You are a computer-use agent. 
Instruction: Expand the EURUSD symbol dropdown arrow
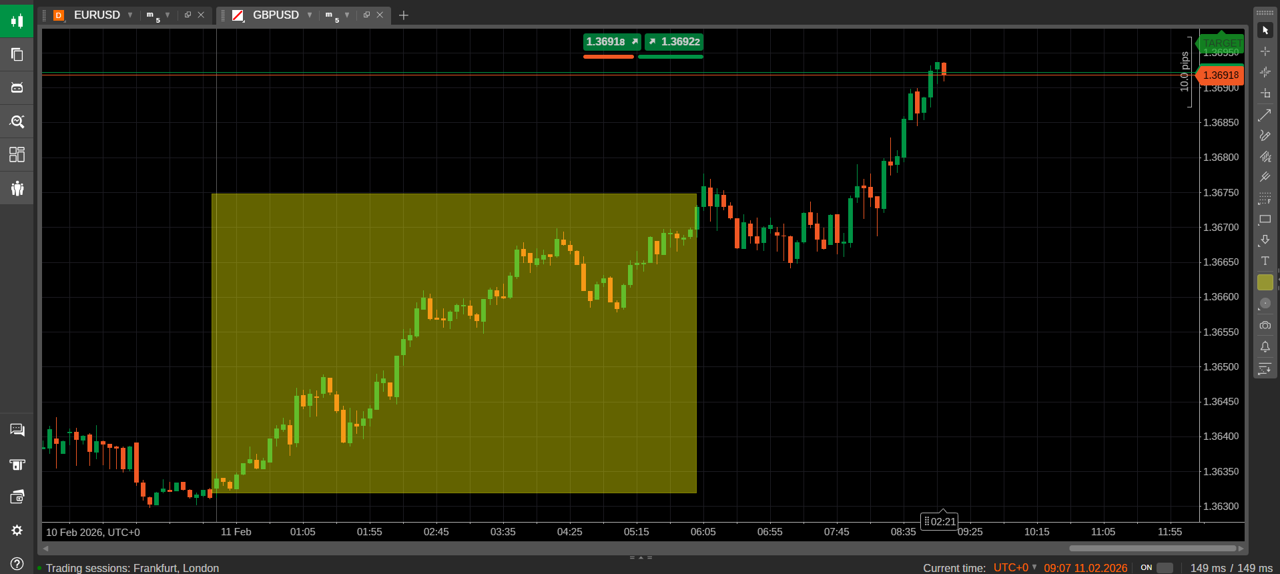130,15
